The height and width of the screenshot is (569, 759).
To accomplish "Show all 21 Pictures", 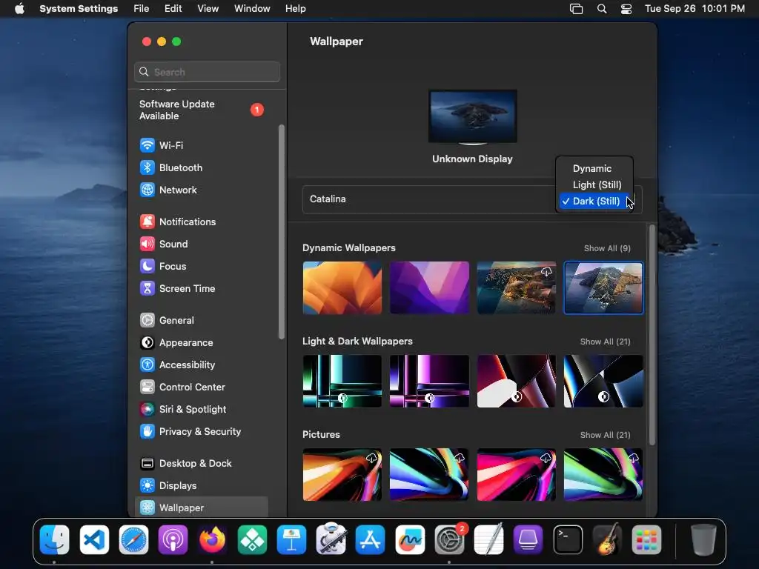I will click(605, 435).
